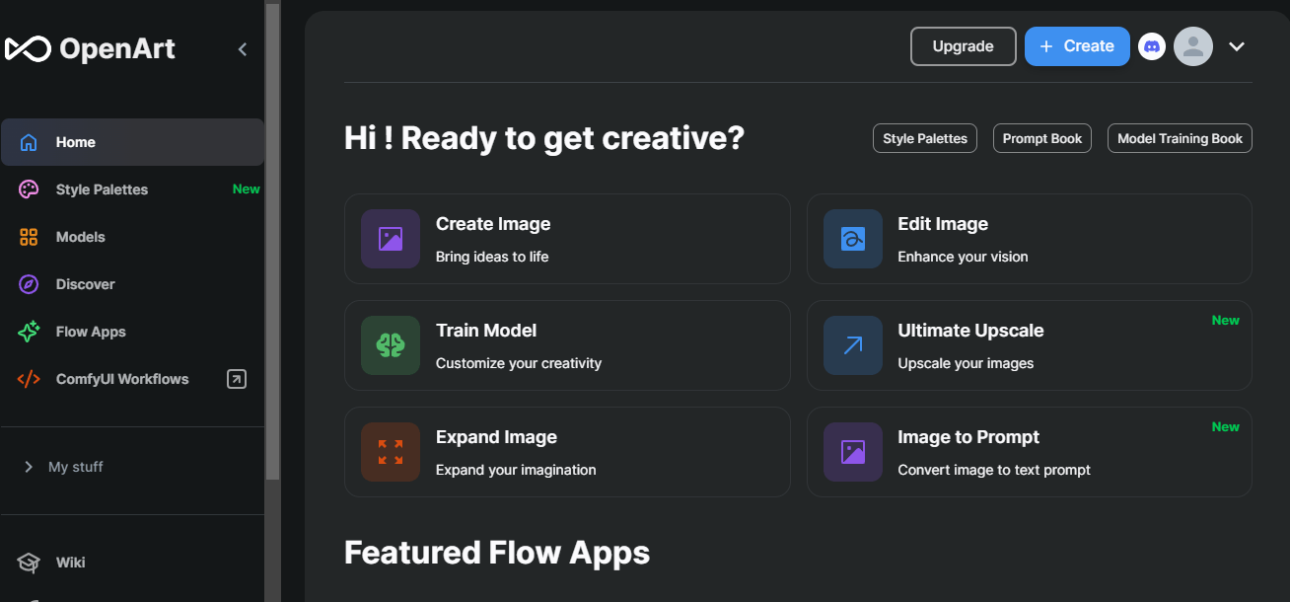
Task: Click the Expand Image arrows icon
Action: [x=391, y=452]
